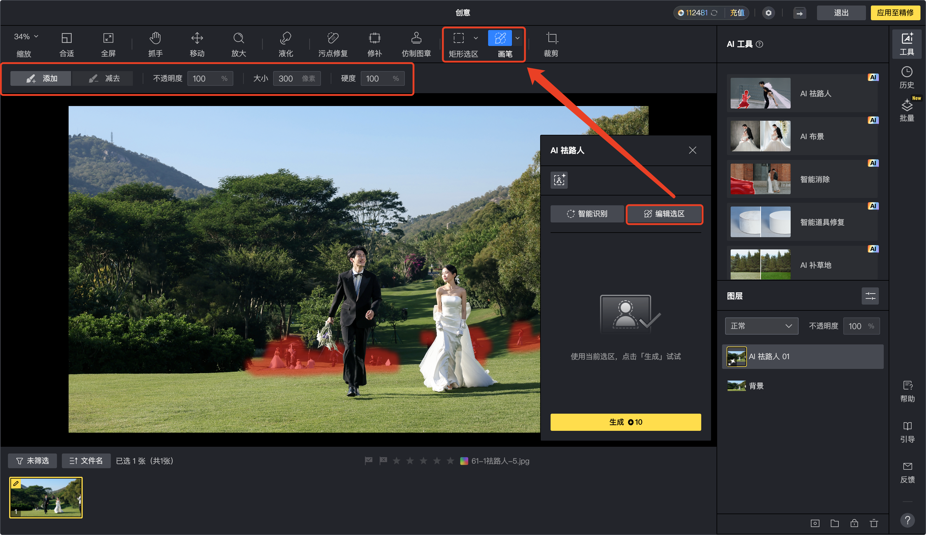Select the Clone Stamp (仿制图章) tool

pos(416,44)
